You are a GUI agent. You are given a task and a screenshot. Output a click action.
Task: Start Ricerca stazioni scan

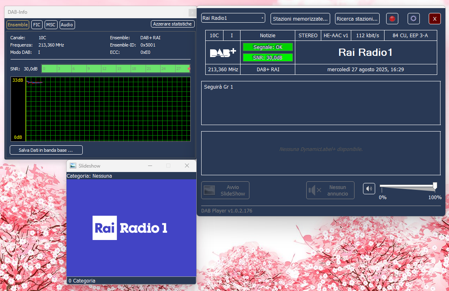click(357, 19)
